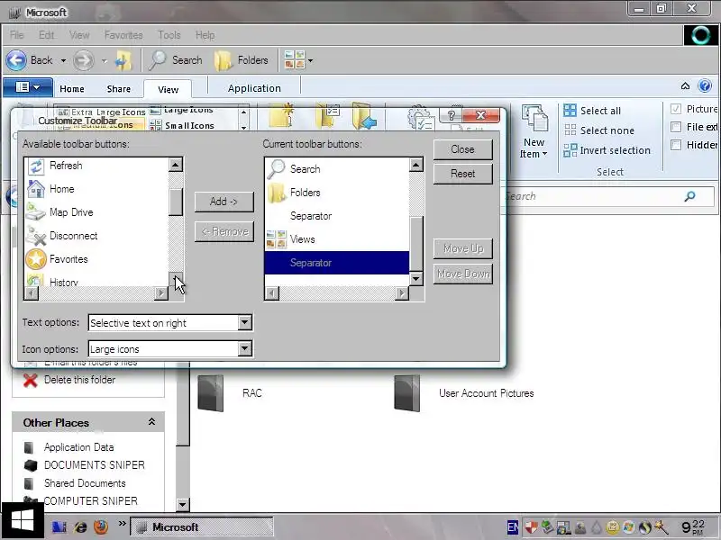
Task: Open the Forward button dropdown arrow
Action: [x=104, y=60]
